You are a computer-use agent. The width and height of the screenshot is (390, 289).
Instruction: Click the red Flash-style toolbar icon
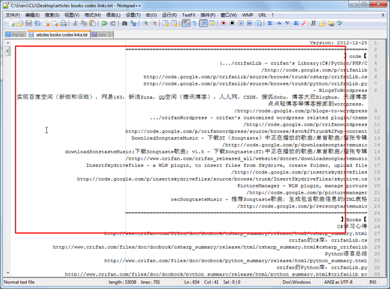pos(305,23)
